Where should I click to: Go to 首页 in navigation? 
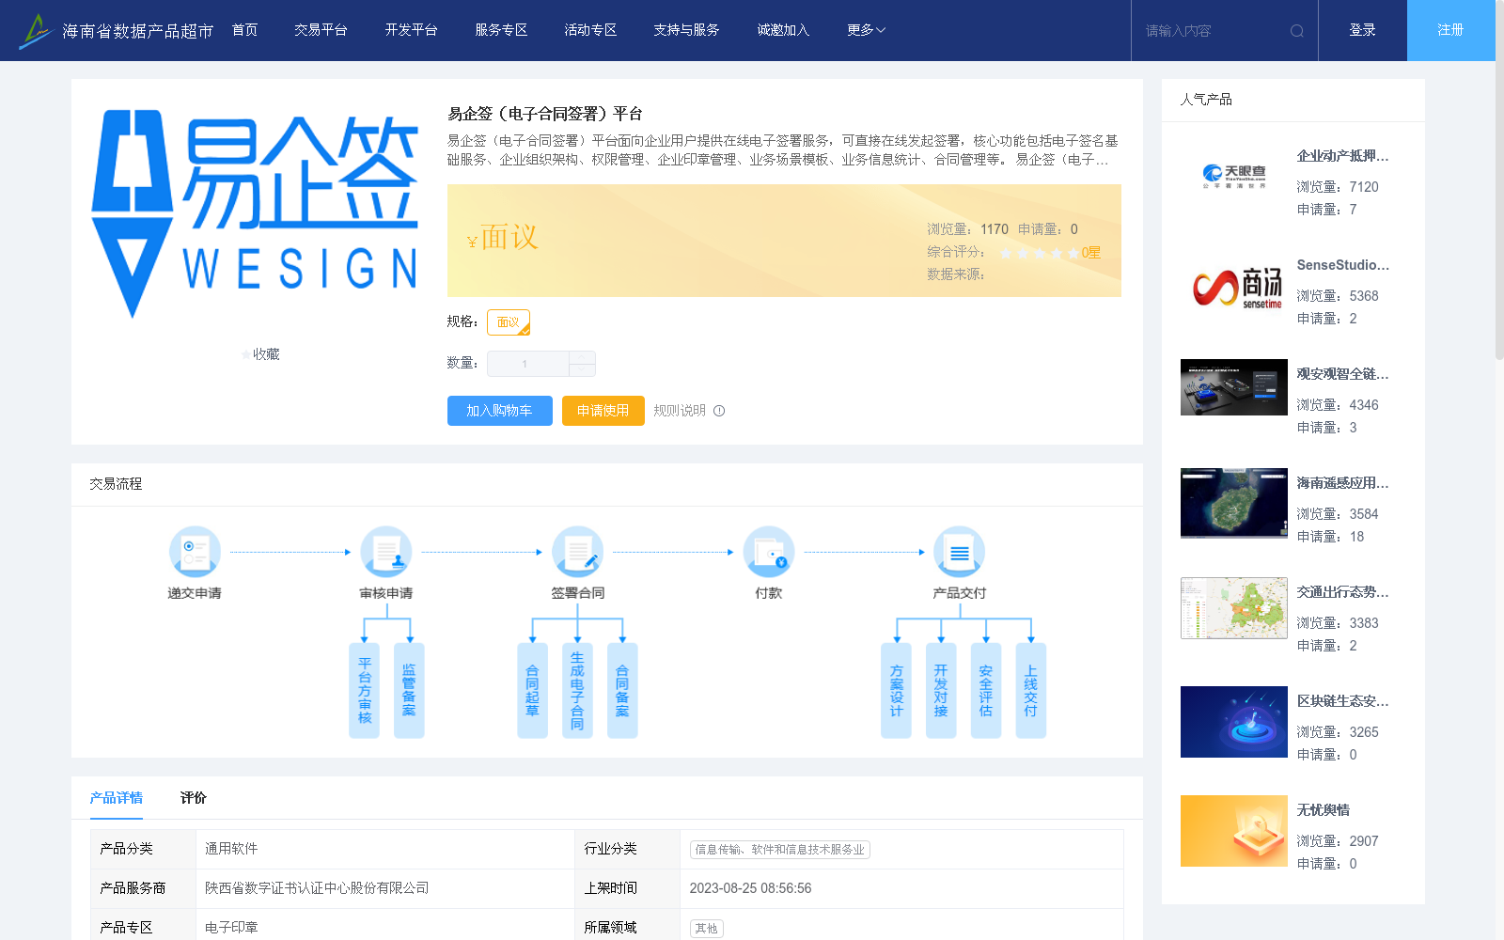pyautogui.click(x=245, y=30)
